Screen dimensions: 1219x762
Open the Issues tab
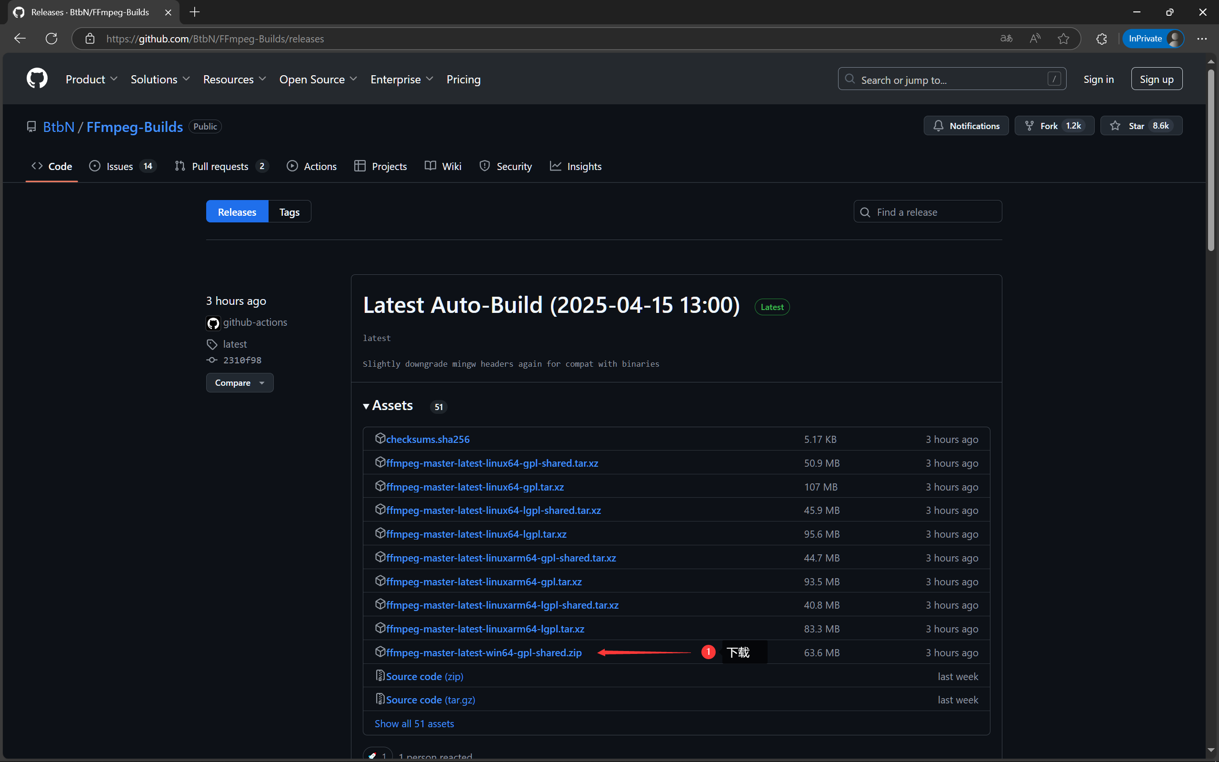click(x=122, y=166)
